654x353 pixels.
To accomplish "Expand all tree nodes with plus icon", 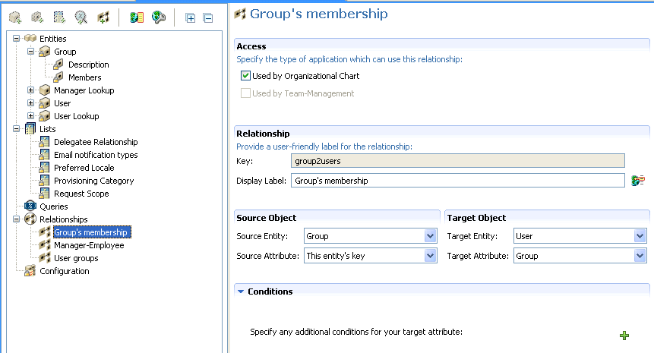I will (x=191, y=17).
